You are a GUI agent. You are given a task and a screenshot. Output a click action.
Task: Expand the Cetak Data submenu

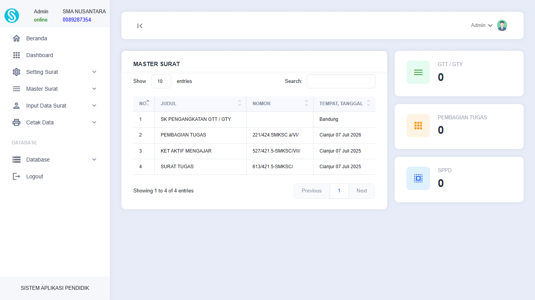[x=55, y=122]
